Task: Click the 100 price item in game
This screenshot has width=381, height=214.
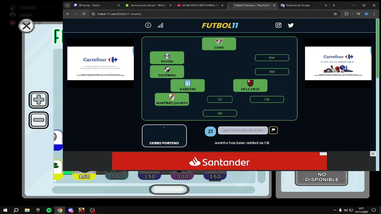Action: (x=117, y=176)
